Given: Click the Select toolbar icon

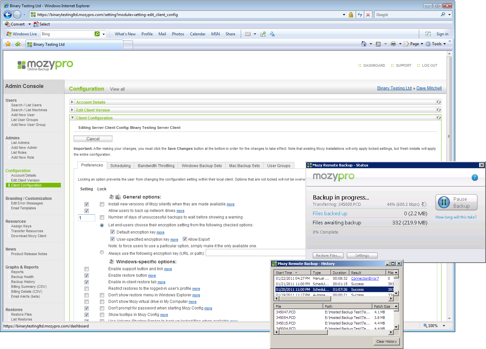Looking at the screenshot, I should (x=42, y=24).
